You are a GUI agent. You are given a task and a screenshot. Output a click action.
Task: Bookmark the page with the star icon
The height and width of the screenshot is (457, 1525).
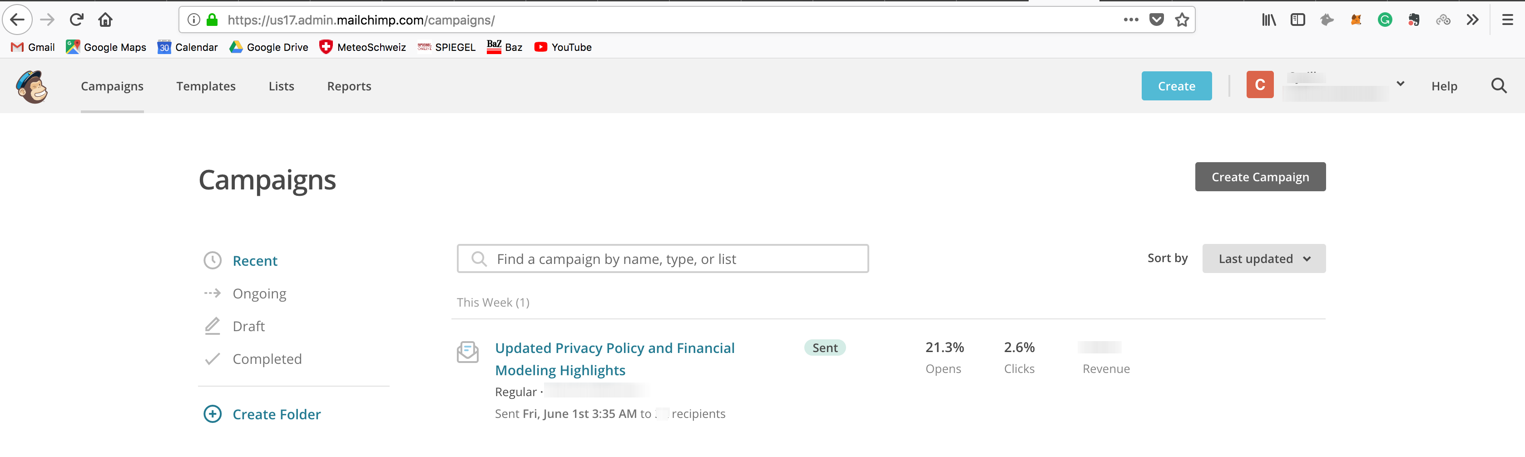click(x=1182, y=20)
